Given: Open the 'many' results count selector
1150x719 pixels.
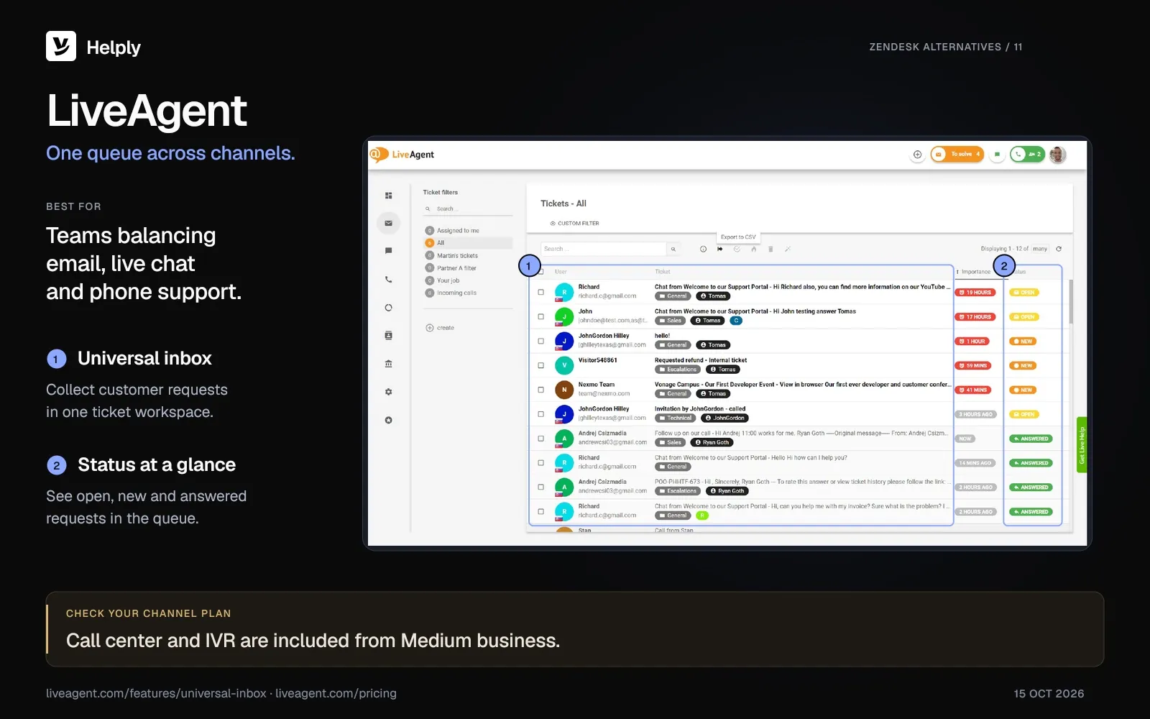Looking at the screenshot, I should pos(1040,249).
